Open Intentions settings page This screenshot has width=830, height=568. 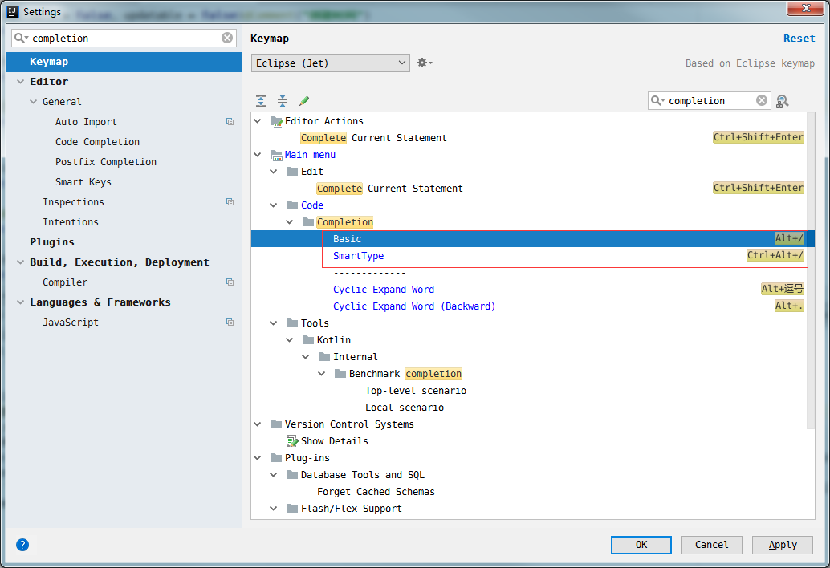click(71, 222)
